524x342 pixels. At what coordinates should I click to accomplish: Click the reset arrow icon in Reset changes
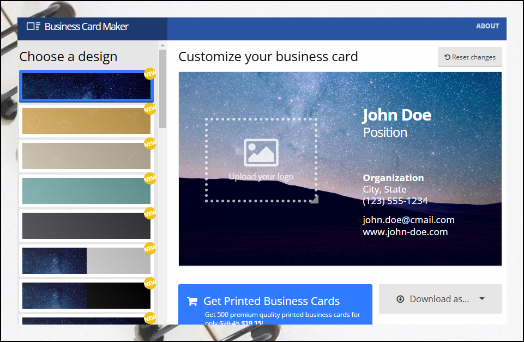(x=447, y=57)
